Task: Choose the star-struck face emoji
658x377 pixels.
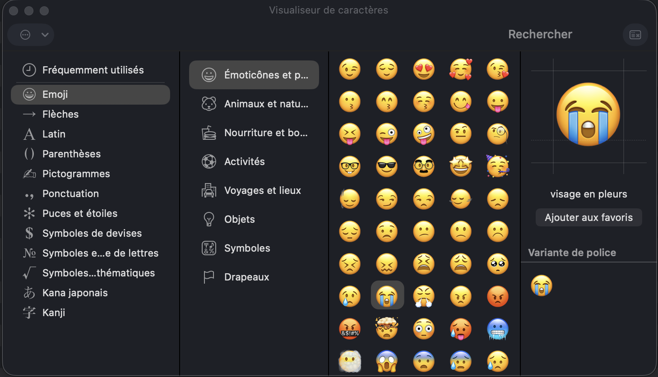Action: click(x=461, y=167)
